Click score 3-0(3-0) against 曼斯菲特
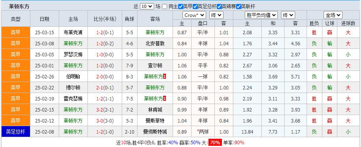The image size is (361, 147). (x=105, y=121)
